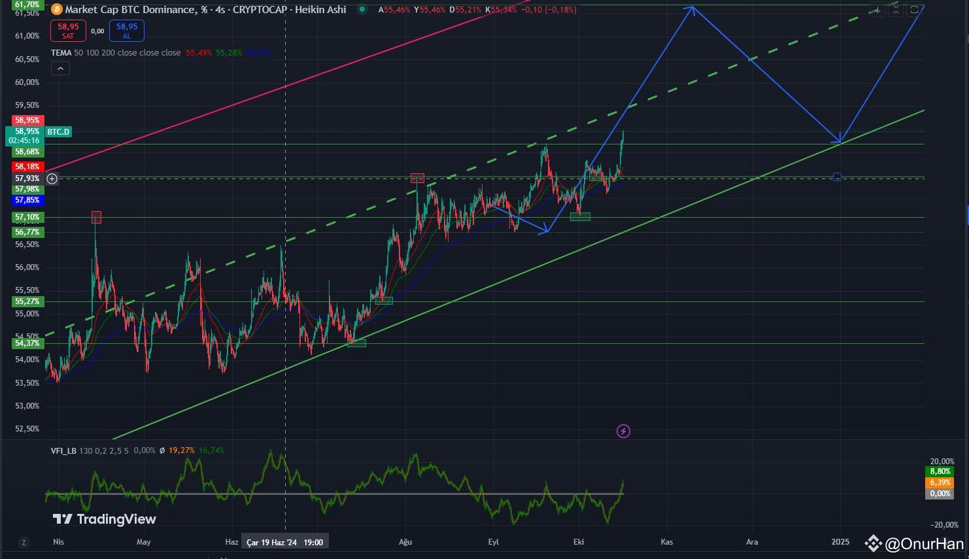The height and width of the screenshot is (559, 969).
Task: Click the plus icon on the price scale
Action: coord(52,178)
